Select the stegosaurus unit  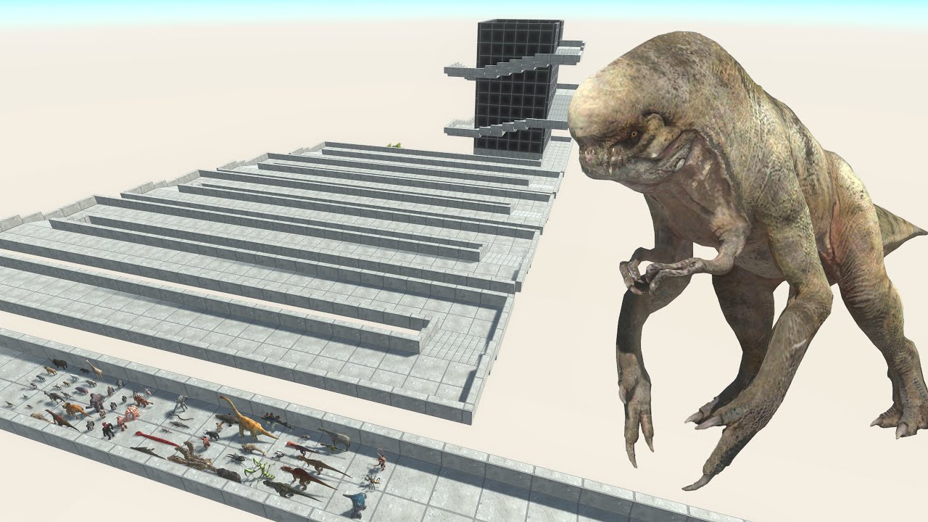click(x=277, y=421)
